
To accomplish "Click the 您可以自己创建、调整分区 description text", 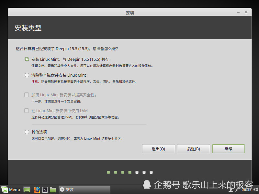I will tap(77, 139).
